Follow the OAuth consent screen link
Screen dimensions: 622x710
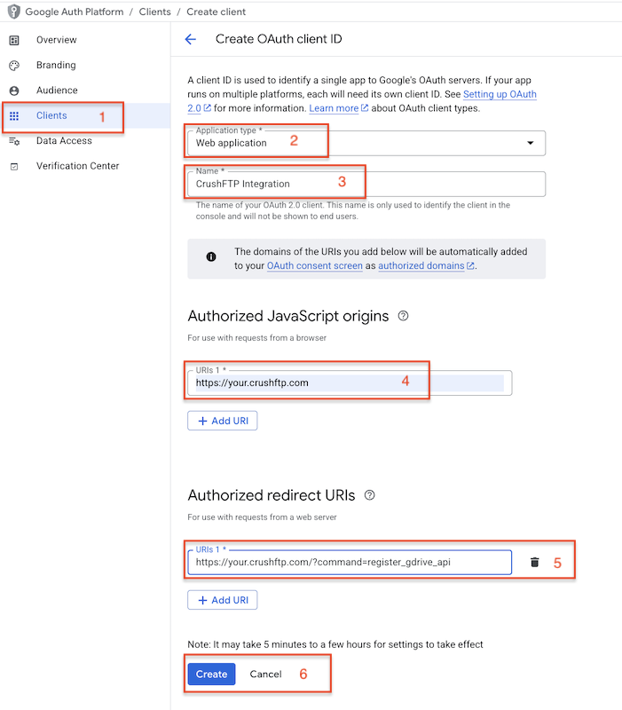pyautogui.click(x=315, y=265)
